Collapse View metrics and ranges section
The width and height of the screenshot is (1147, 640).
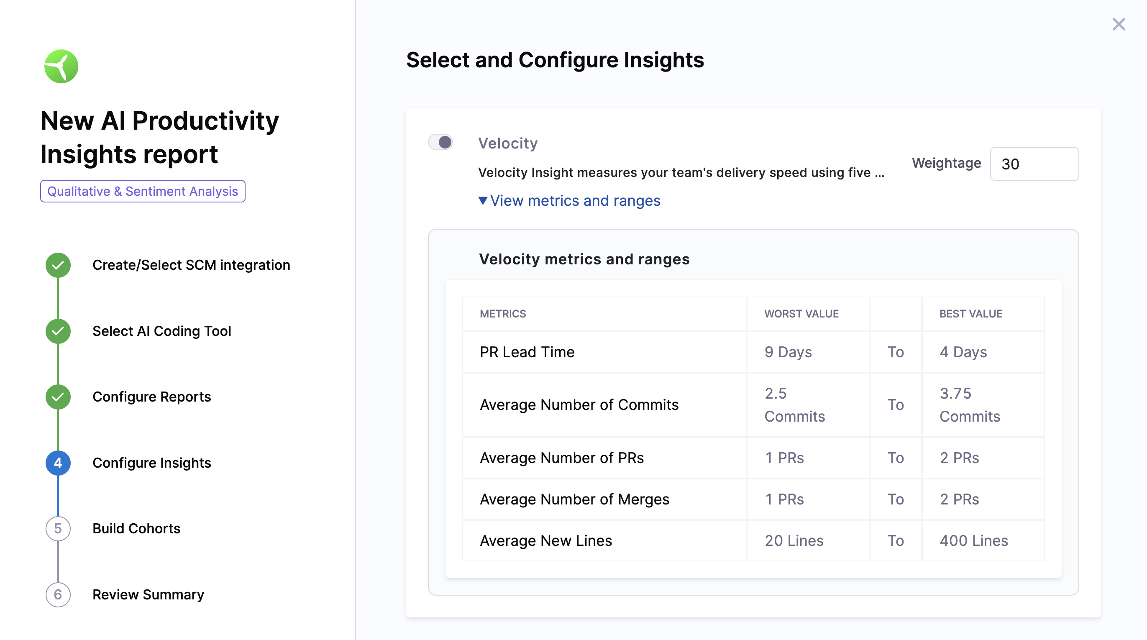coord(575,201)
